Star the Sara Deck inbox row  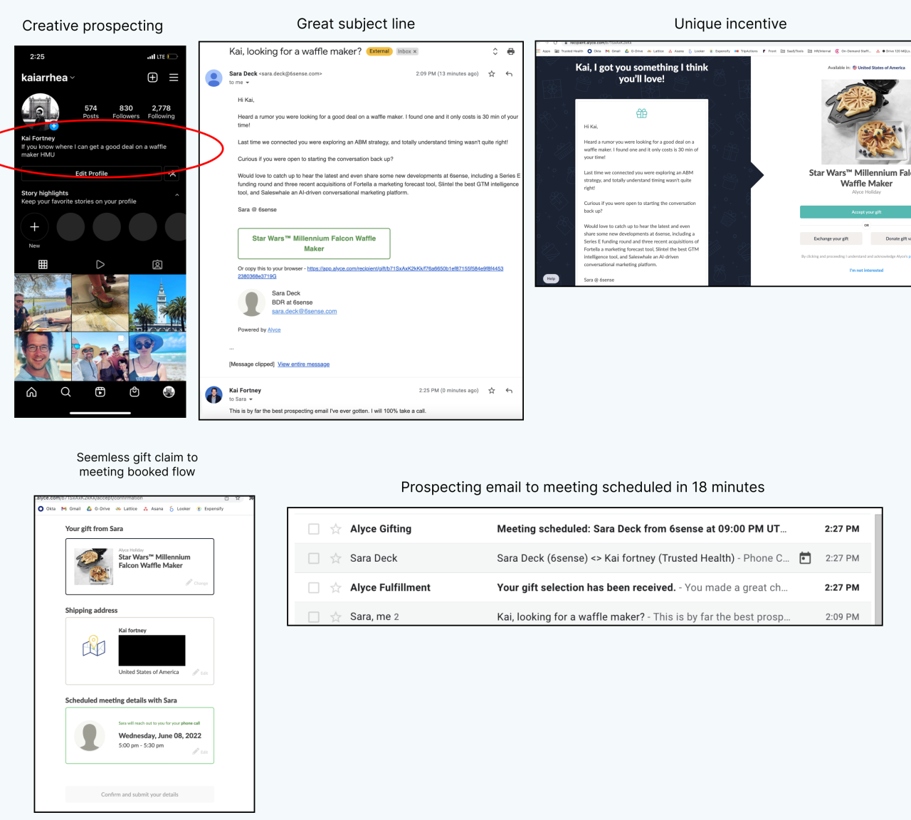[335, 558]
